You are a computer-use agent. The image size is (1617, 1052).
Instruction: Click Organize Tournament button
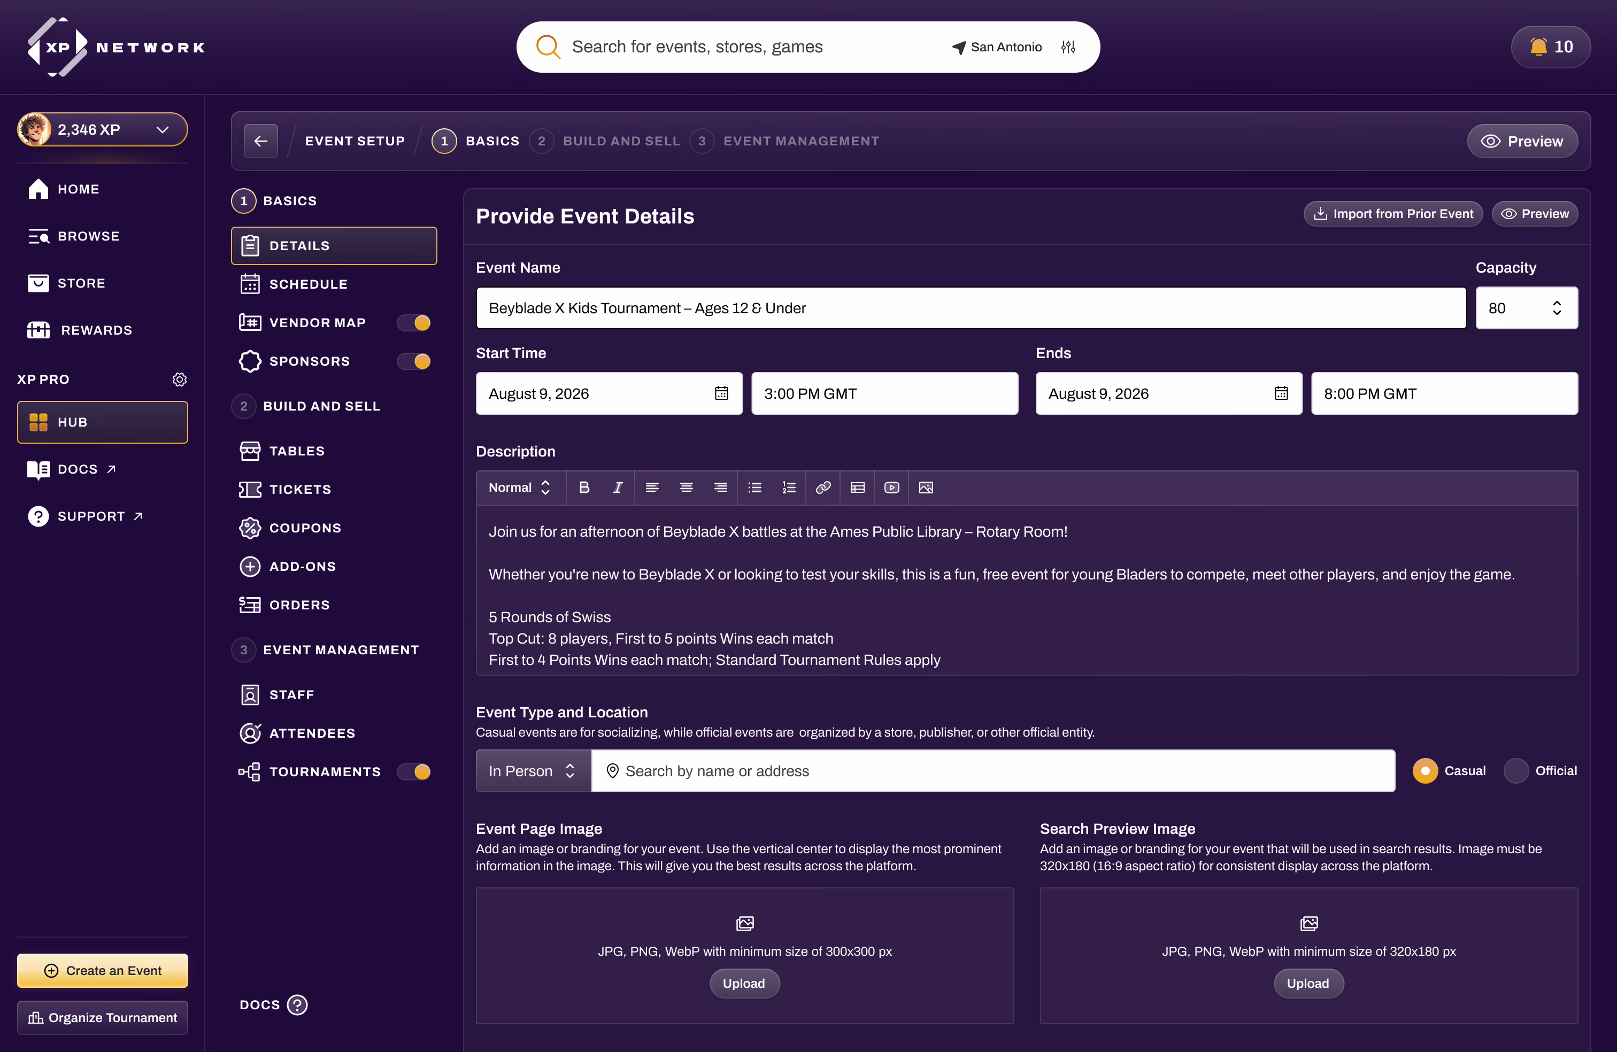pyautogui.click(x=103, y=1017)
